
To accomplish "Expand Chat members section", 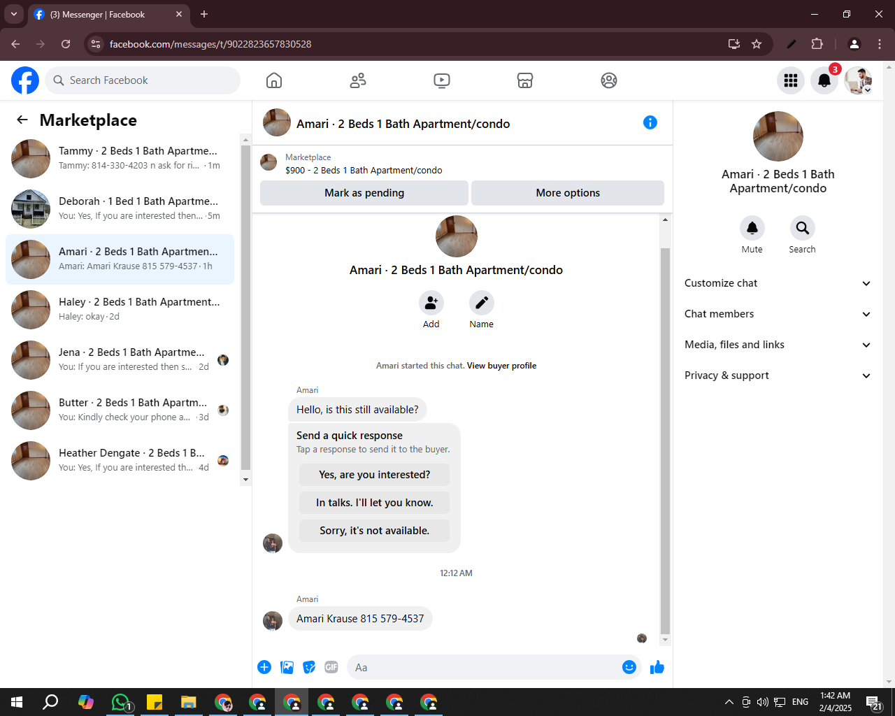I will pyautogui.click(x=778, y=314).
